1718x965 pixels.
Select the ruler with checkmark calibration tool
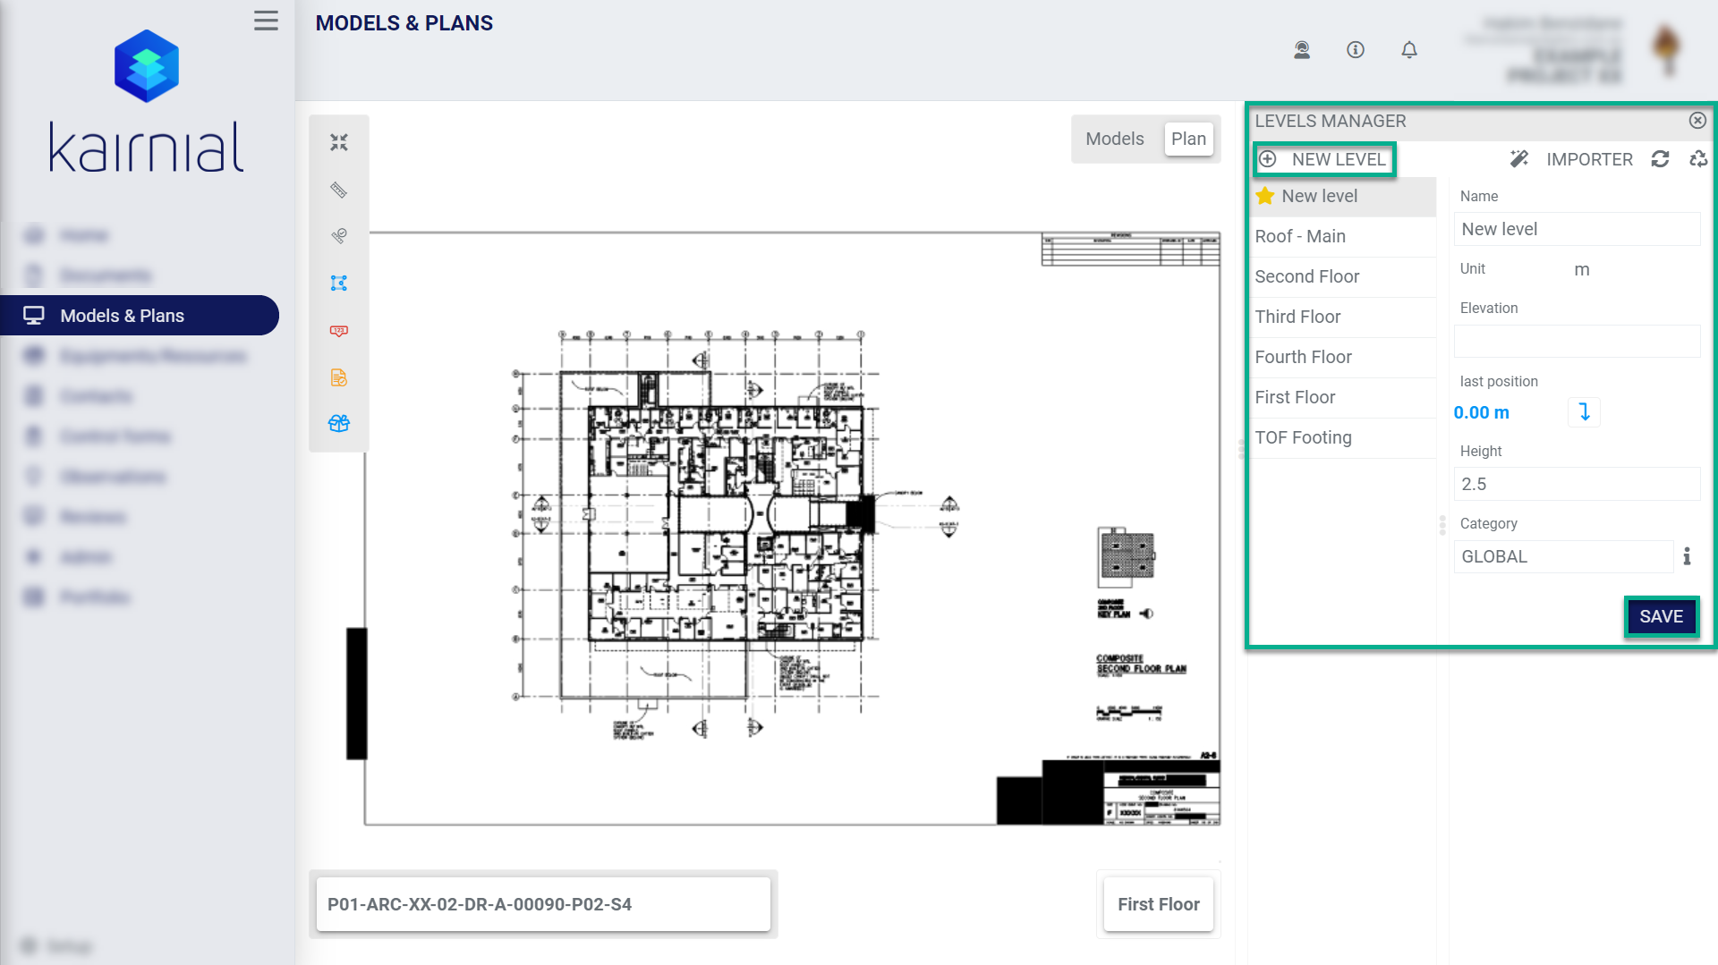339,236
